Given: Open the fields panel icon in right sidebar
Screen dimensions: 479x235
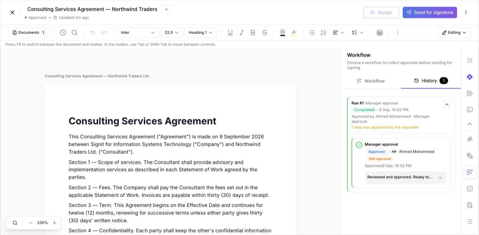Looking at the screenshot, I should (470, 93).
